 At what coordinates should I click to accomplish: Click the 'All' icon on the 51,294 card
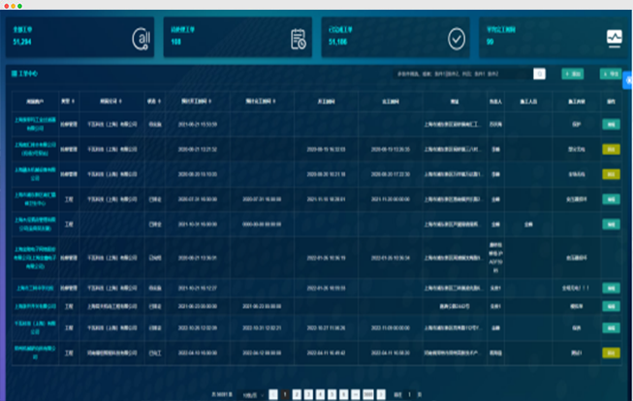point(142,38)
